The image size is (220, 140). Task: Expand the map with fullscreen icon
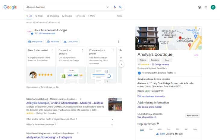click(x=199, y=30)
